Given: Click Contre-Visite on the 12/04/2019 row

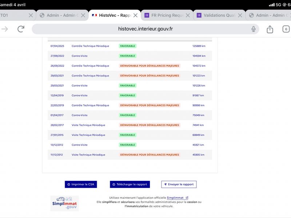Looking at the screenshot, I should pos(79,96).
